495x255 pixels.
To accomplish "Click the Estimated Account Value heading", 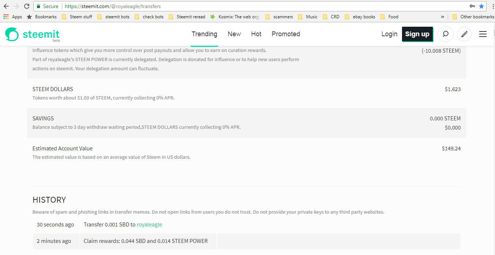I will (63, 149).
